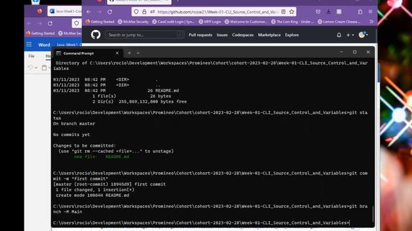Open Codespaces link in GitHub header
The height and width of the screenshot is (231, 412).
pyautogui.click(x=243, y=35)
